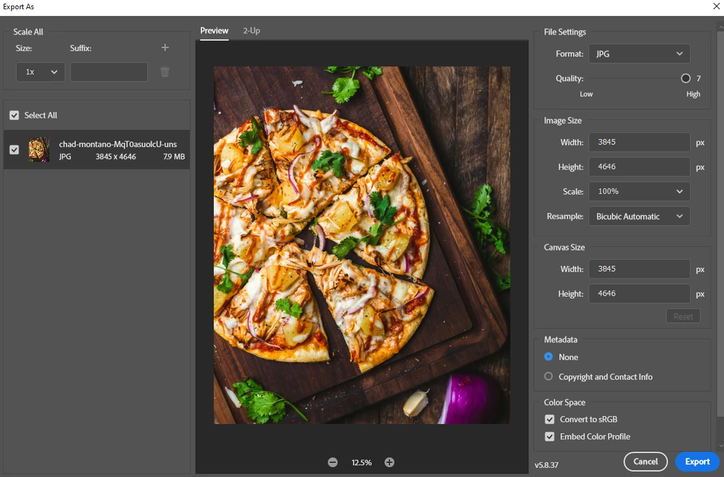Click the Image Size Width field

(x=640, y=142)
